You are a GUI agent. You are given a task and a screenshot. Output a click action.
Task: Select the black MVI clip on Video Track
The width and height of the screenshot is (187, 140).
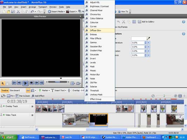99,119
